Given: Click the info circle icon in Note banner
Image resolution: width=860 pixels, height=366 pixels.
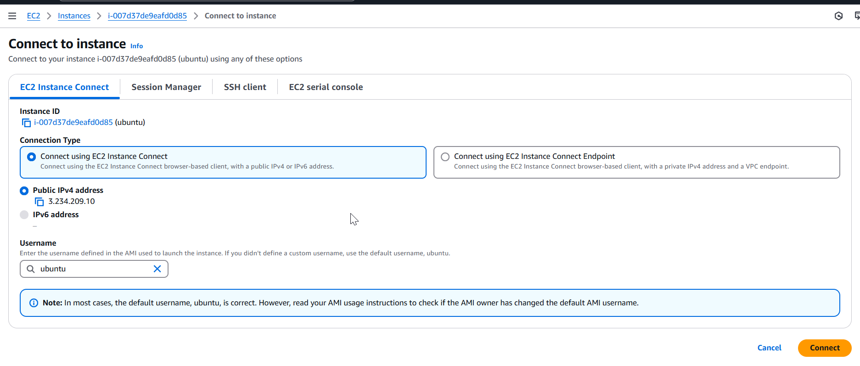Looking at the screenshot, I should pos(34,303).
